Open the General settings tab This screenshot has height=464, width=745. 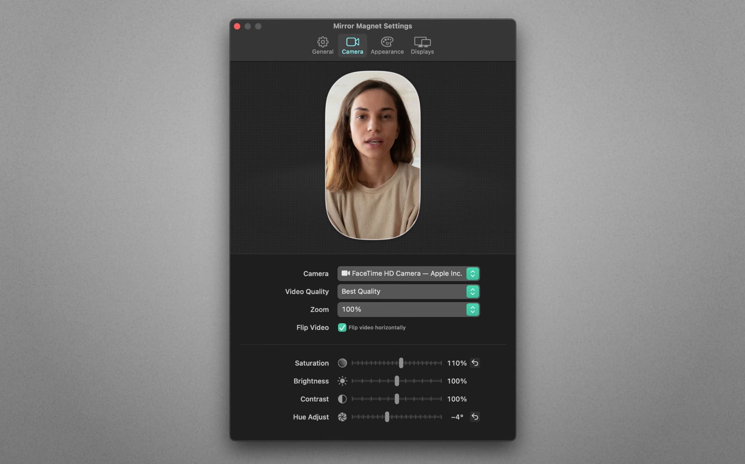[322, 45]
